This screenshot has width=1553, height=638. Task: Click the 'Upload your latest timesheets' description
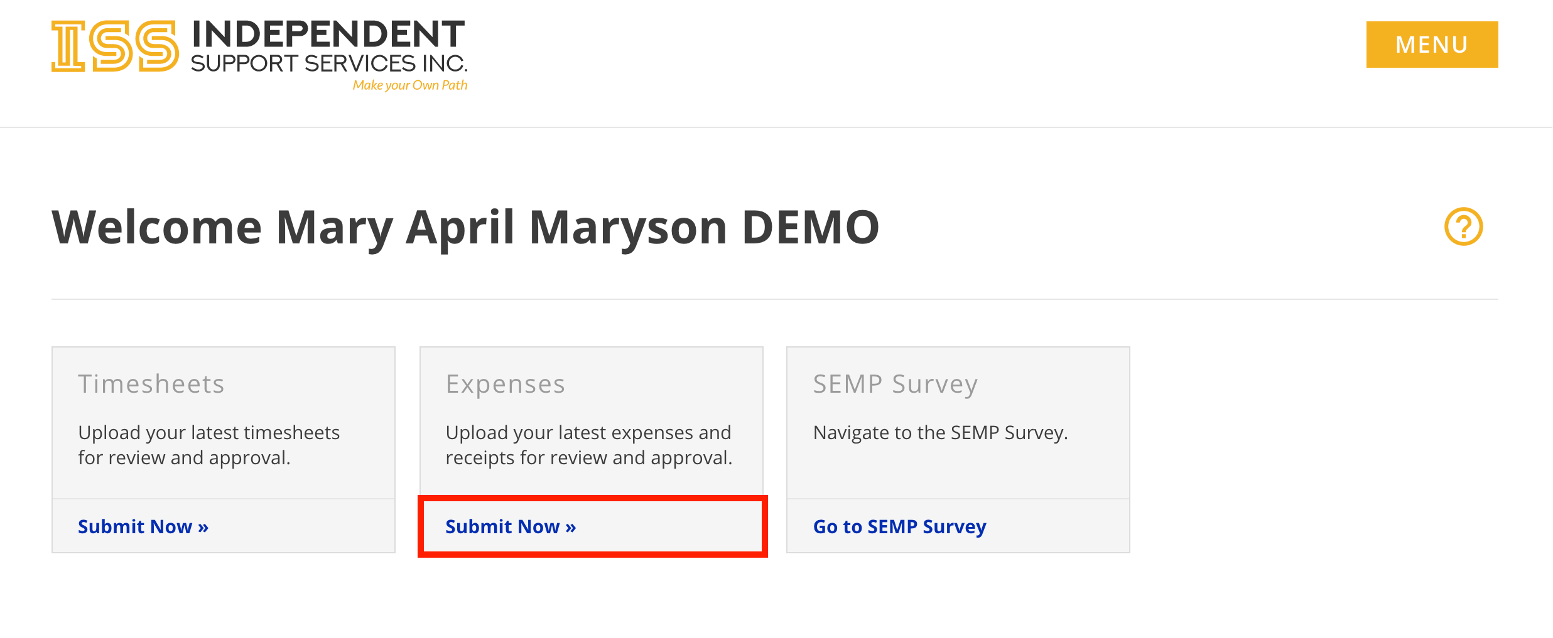pos(209,445)
